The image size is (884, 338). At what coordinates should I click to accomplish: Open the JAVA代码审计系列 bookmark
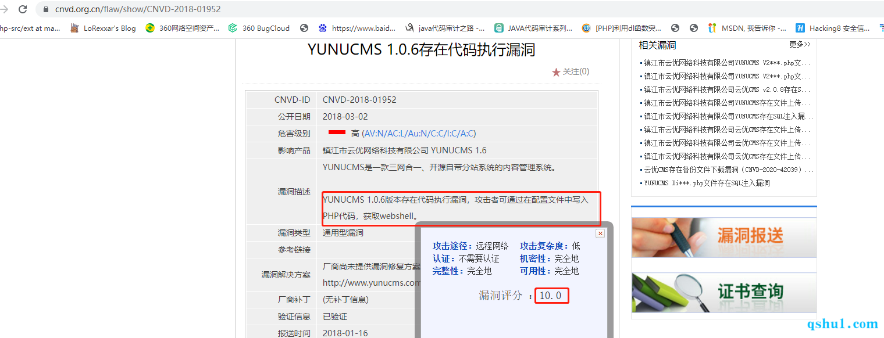533,28
